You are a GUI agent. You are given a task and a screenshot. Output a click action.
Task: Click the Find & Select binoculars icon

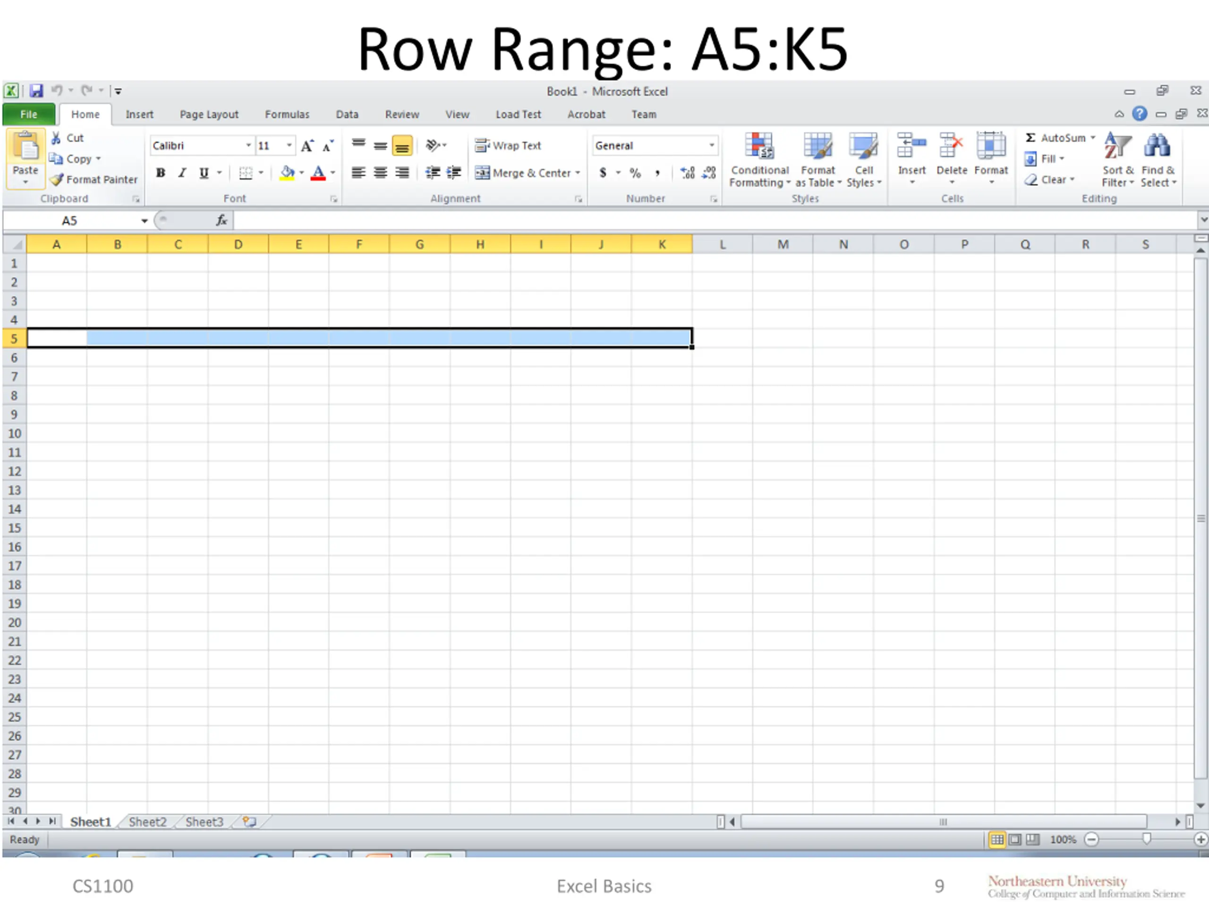click(x=1157, y=146)
